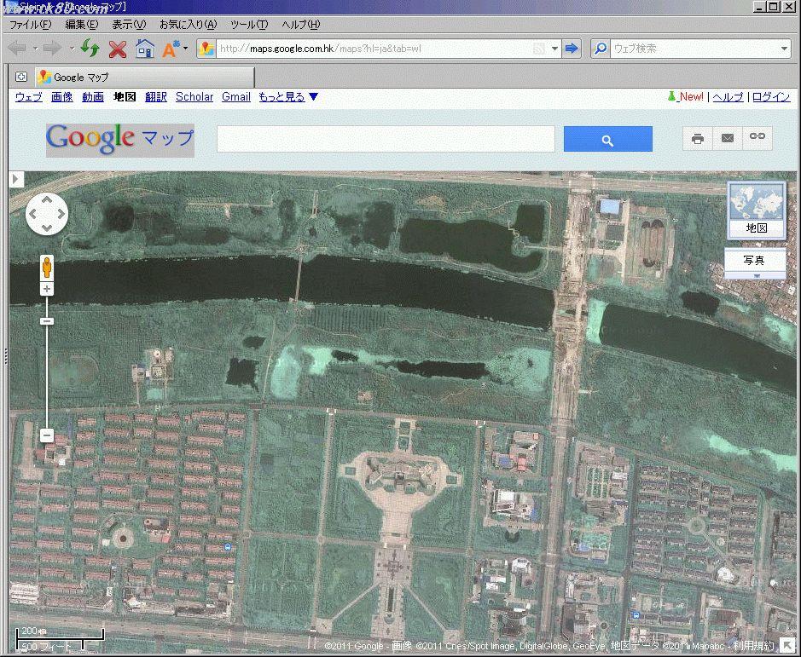The height and width of the screenshot is (657, 801).
Task: Click the email map envelope icon
Action: click(727, 138)
